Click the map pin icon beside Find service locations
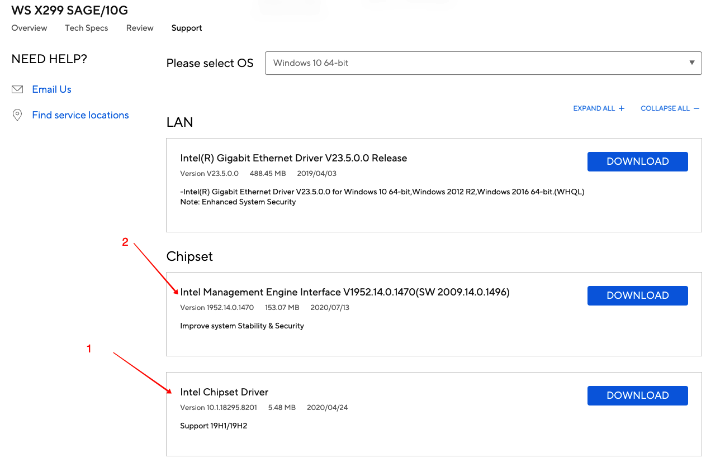706x458 pixels. (x=17, y=115)
